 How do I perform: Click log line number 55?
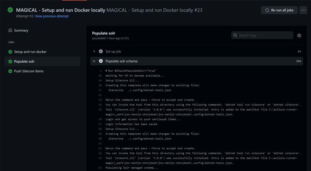pyautogui.click(x=100, y=109)
